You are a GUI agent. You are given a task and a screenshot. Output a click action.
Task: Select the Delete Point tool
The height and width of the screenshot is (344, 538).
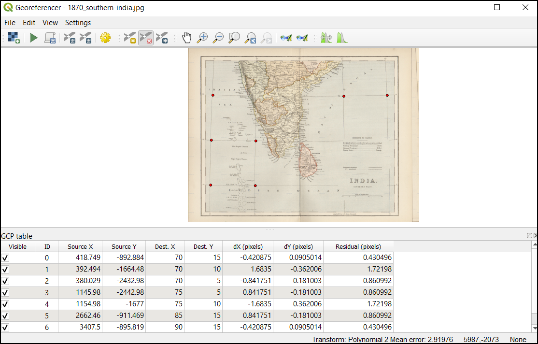(x=146, y=38)
